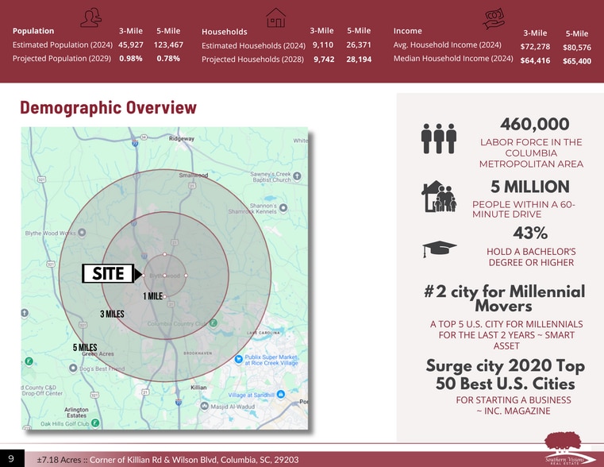Screen dimensions: 604x467
Task: Click the Killian Rd address footer text
Action: tap(168, 460)
